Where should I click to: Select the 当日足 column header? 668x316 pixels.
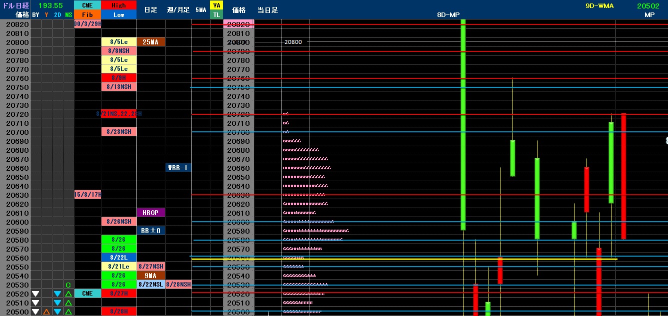[x=267, y=10]
